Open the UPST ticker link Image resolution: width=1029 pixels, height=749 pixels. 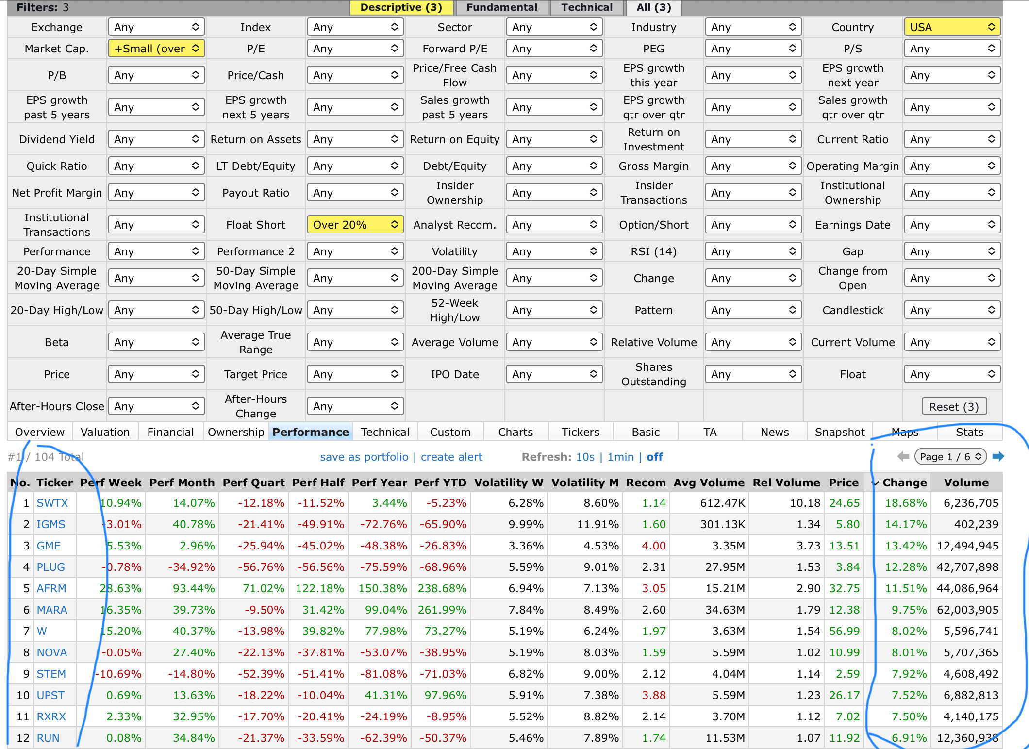(x=50, y=695)
